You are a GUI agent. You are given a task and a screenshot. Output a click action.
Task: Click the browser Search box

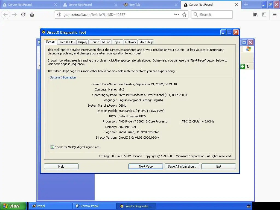212,14
